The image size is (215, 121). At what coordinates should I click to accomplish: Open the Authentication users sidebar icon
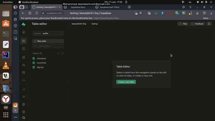pos(24,65)
